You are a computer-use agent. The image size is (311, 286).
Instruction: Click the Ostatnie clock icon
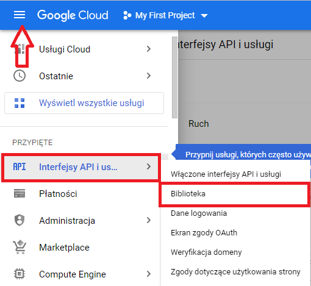(x=20, y=76)
